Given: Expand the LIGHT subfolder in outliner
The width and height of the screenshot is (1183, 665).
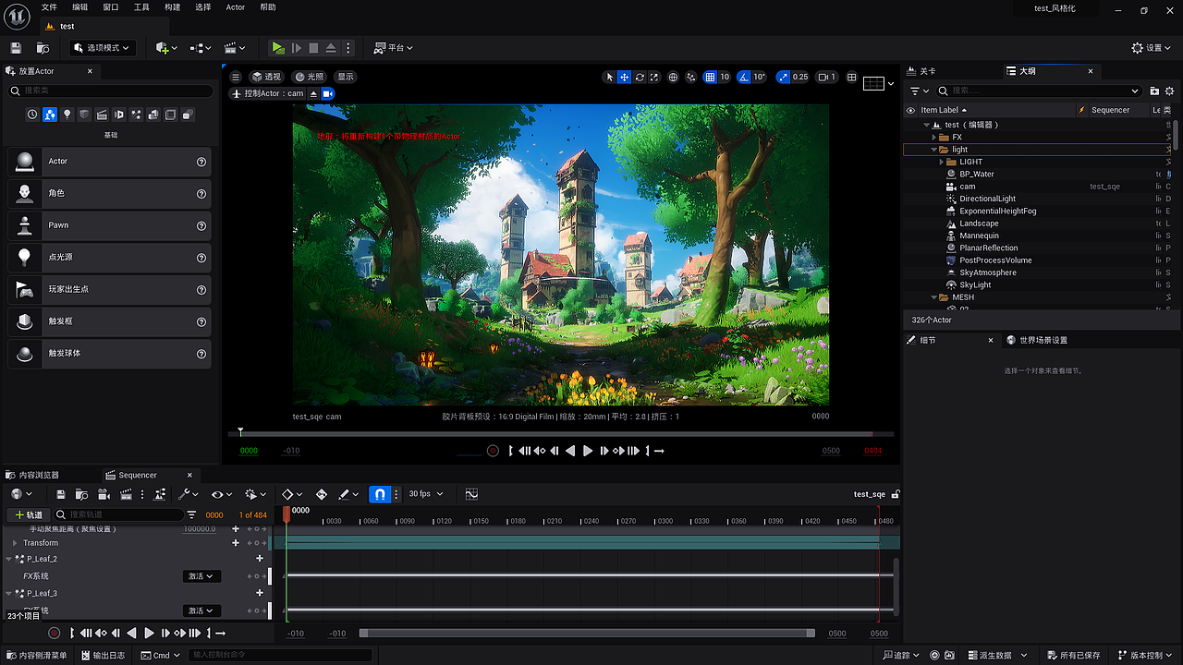Looking at the screenshot, I should tap(942, 162).
